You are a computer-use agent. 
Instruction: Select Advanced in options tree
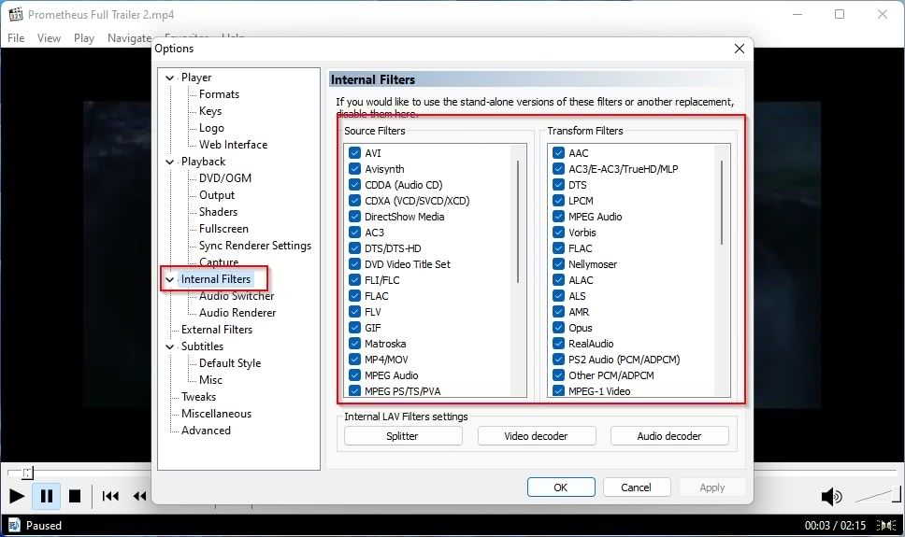pos(206,431)
